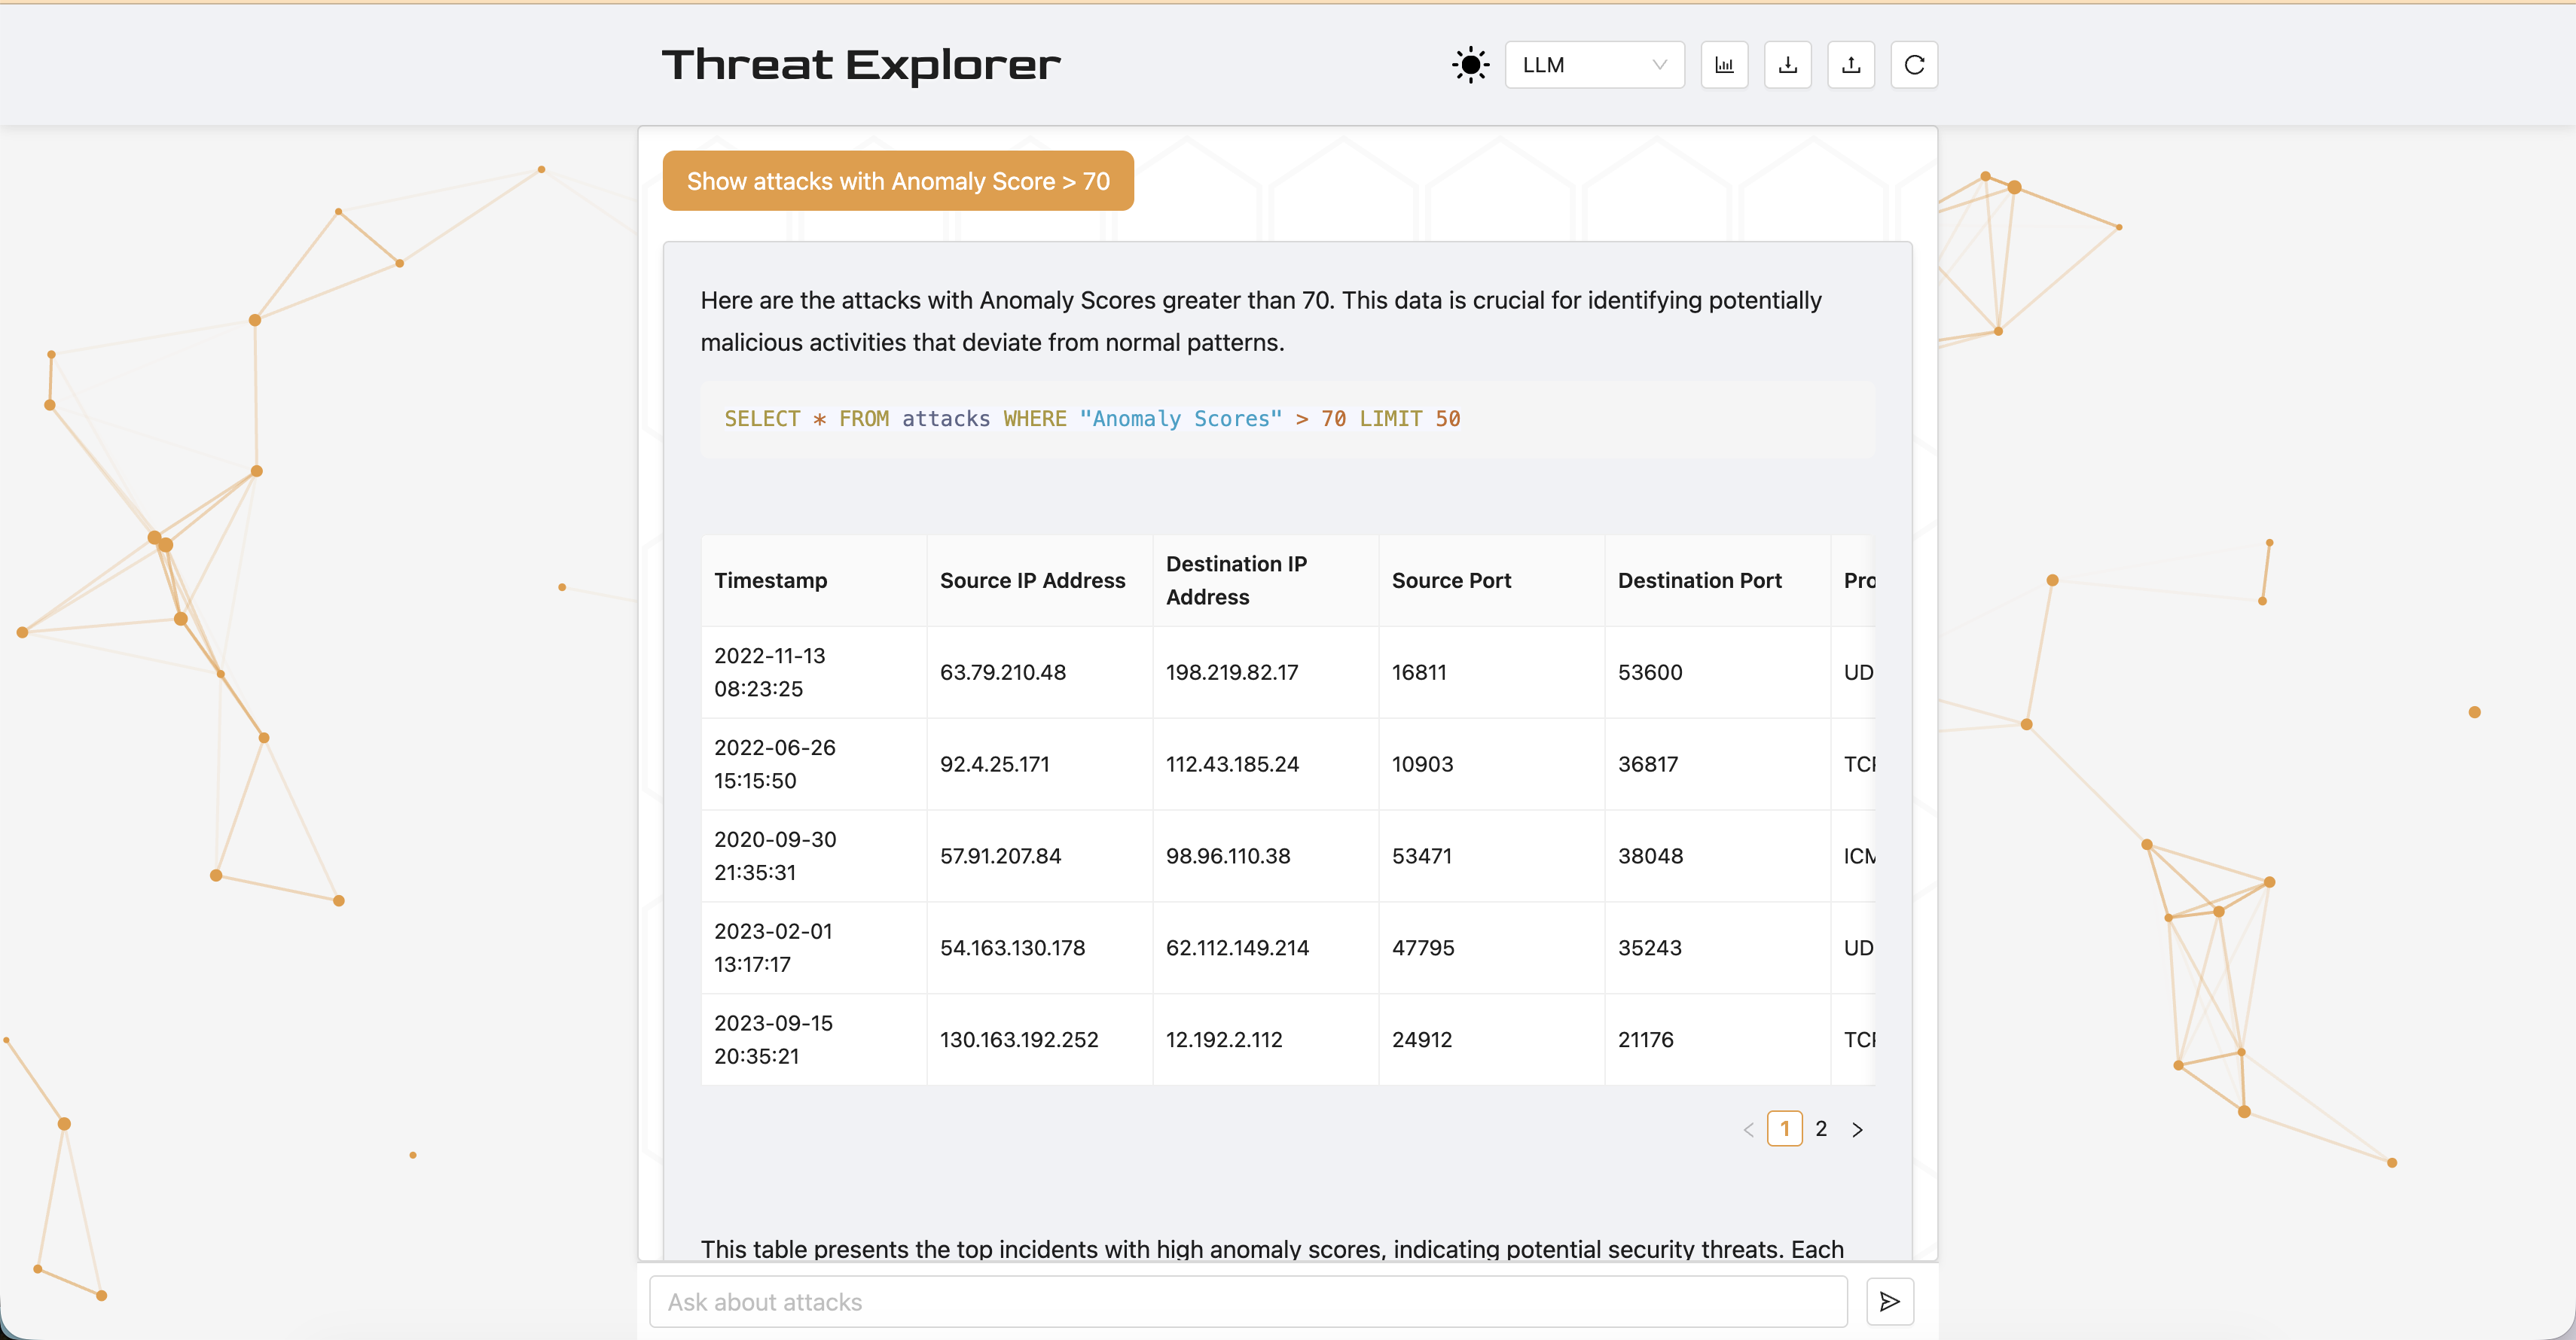Viewport: 2576px width, 1340px height.
Task: Select page 1 of results
Action: (x=1786, y=1128)
